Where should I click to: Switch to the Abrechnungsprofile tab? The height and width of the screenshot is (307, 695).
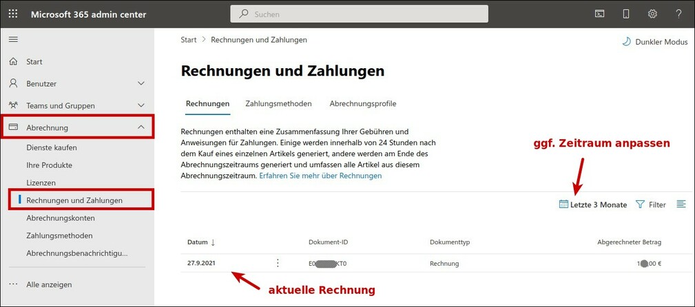[x=363, y=104]
